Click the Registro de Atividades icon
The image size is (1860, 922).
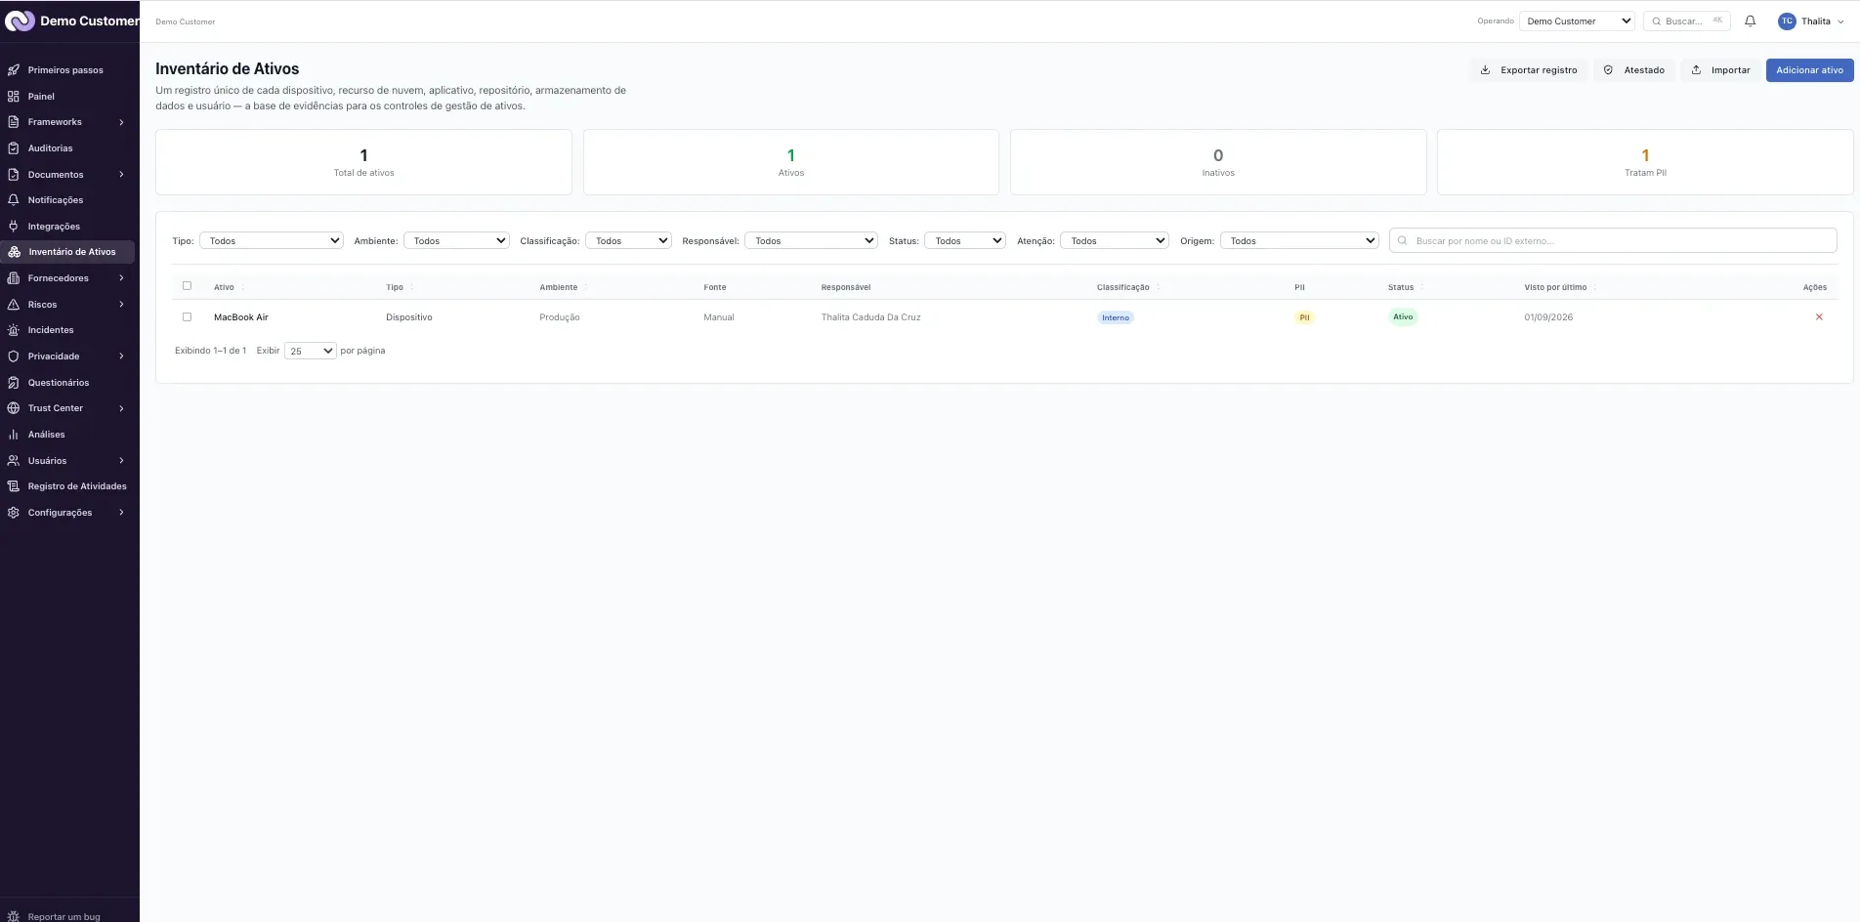click(14, 486)
